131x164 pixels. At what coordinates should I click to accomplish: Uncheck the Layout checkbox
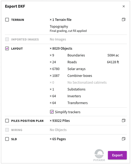7,49
